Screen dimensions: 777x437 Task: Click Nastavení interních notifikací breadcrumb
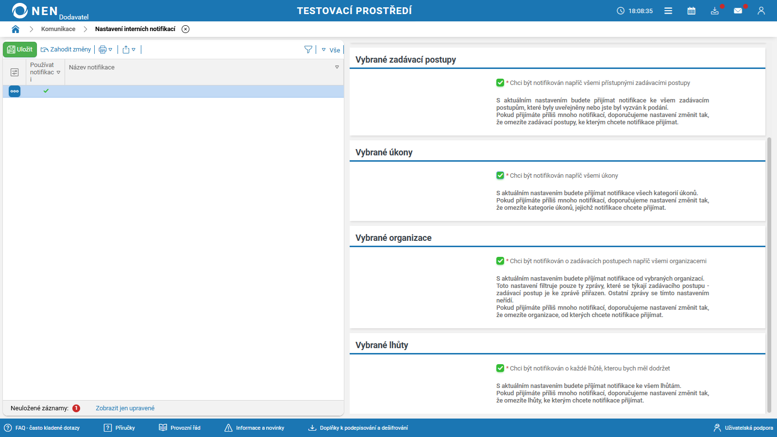pyautogui.click(x=135, y=29)
